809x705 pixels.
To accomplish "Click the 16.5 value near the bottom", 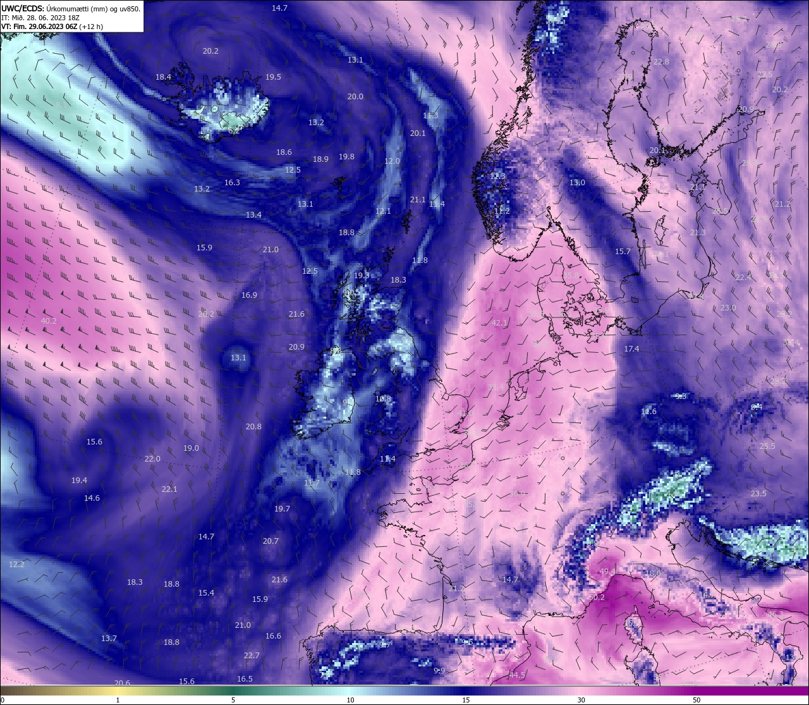I will point(245,679).
